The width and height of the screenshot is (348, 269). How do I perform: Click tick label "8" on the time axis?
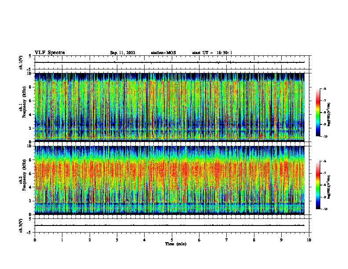[254, 240]
